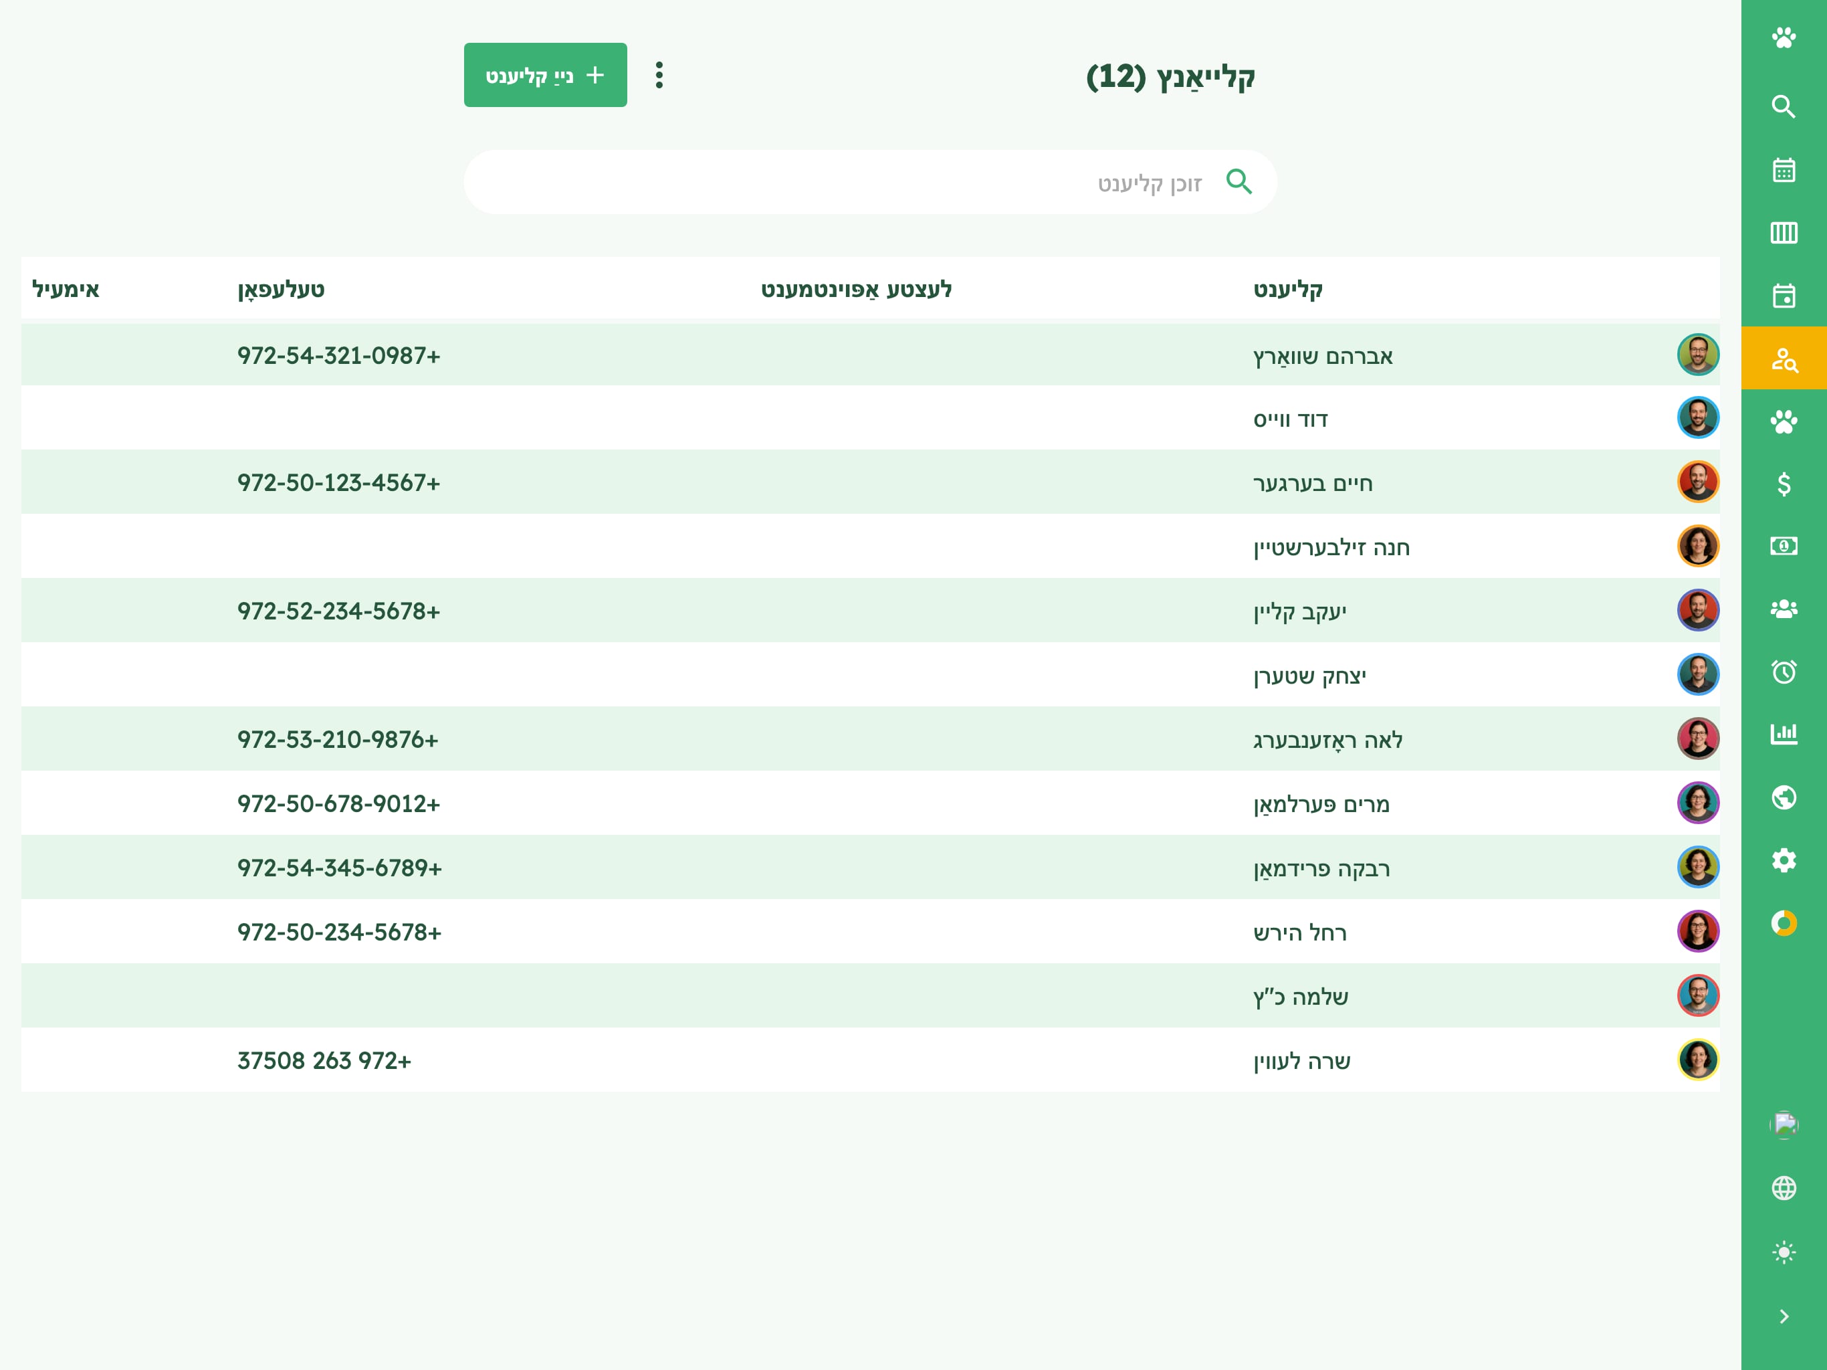Toggle the sun brightness theme icon
The image size is (1827, 1370).
click(1784, 1252)
